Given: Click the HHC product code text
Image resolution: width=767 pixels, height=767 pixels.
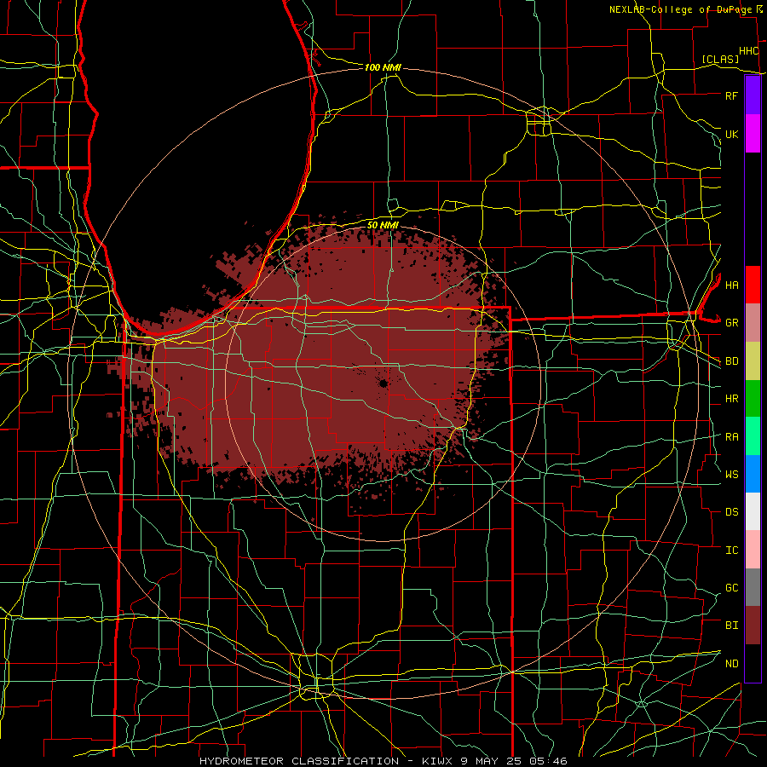Looking at the screenshot, I should coord(748,51).
